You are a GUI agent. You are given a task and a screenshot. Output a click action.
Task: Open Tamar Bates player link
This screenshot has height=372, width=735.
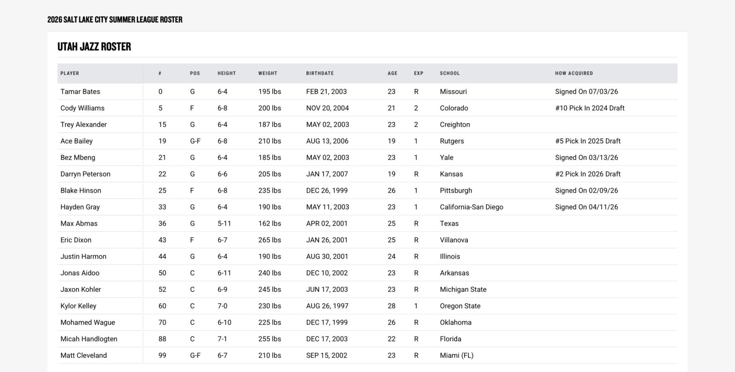pos(80,92)
